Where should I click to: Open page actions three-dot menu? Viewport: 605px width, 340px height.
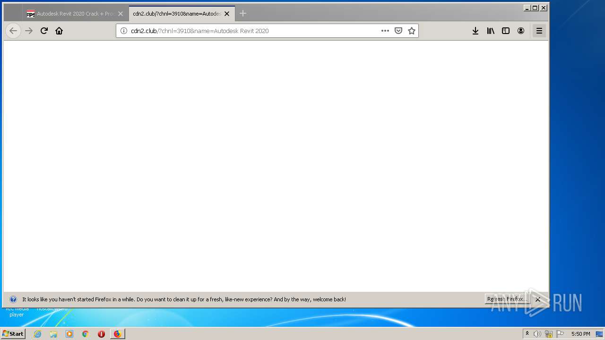pyautogui.click(x=385, y=31)
